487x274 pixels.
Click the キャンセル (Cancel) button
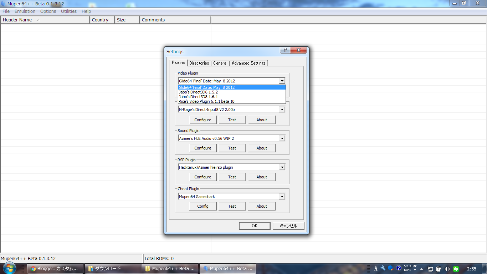click(x=288, y=226)
